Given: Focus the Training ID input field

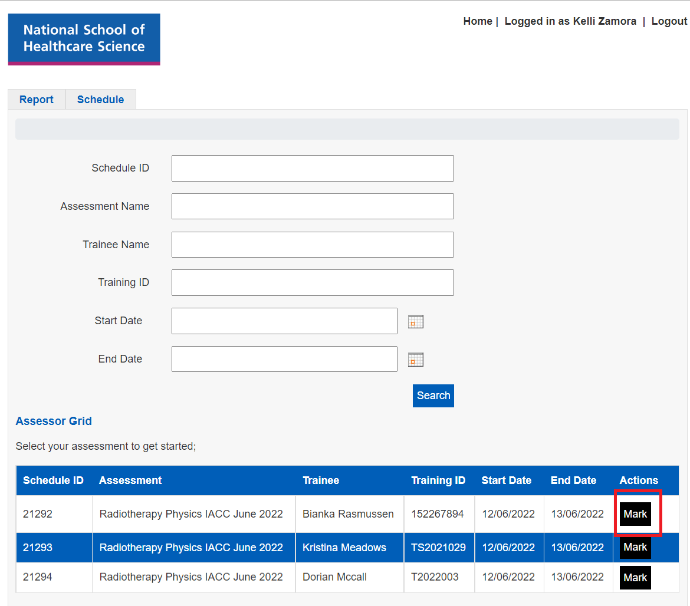Looking at the screenshot, I should point(313,282).
